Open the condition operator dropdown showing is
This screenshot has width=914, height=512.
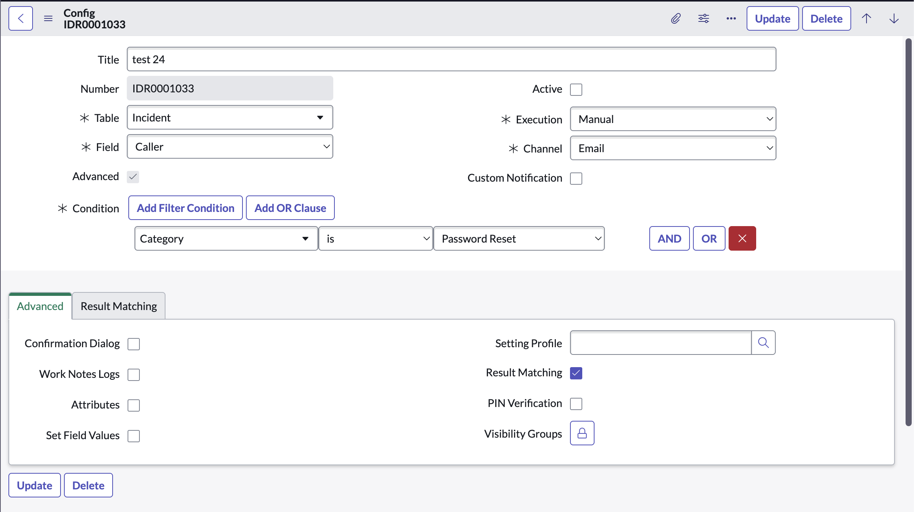pyautogui.click(x=376, y=239)
